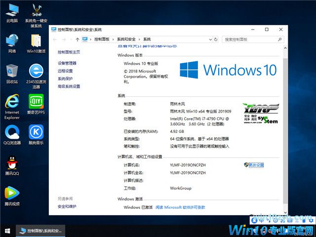Select the 雨林木风 Win10 x64 专业版 201909 text
This screenshot has width=316, height=237.
click(x=200, y=111)
